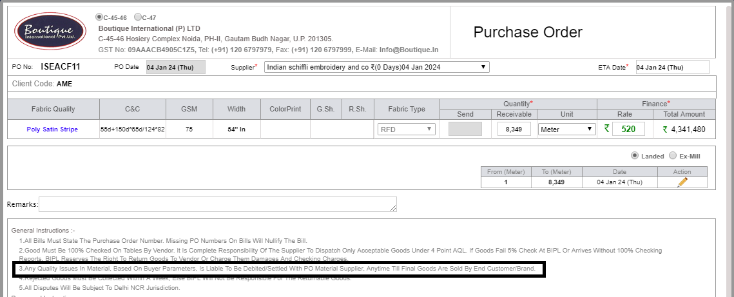Image resolution: width=734 pixels, height=297 pixels.
Task: Click the delivery date 04 Jan 24 (Thu) cell
Action: [x=620, y=182]
